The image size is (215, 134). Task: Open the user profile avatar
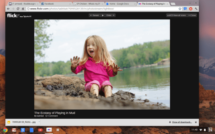[x=210, y=130]
